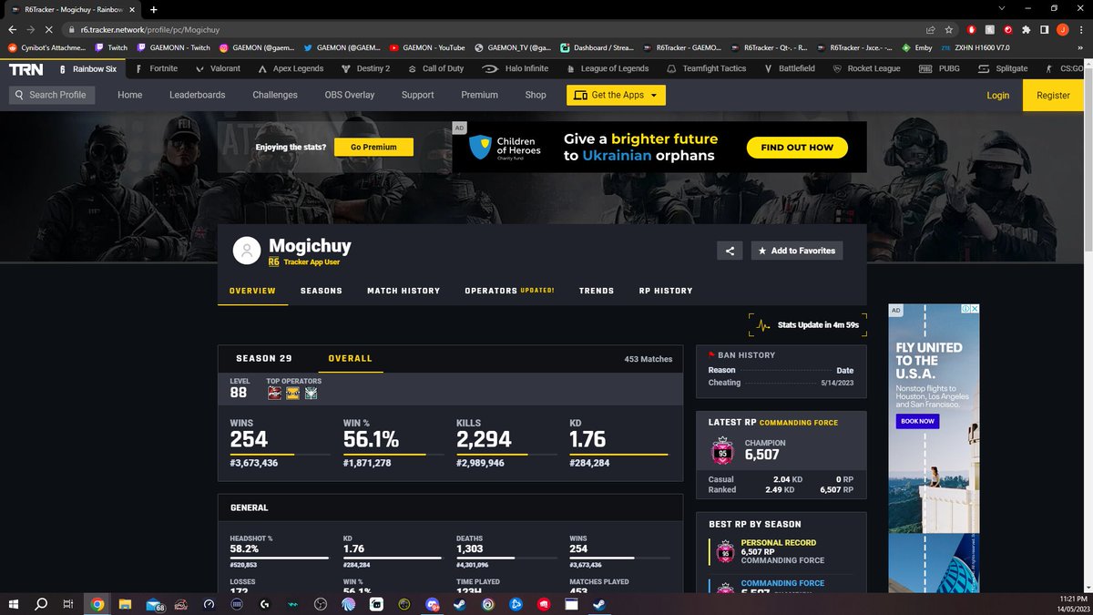Click the Book Now ad button
The height and width of the screenshot is (615, 1093).
pos(917,421)
